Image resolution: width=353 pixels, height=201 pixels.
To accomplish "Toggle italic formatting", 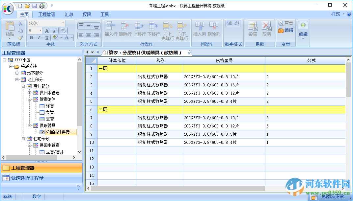I will (39, 37).
